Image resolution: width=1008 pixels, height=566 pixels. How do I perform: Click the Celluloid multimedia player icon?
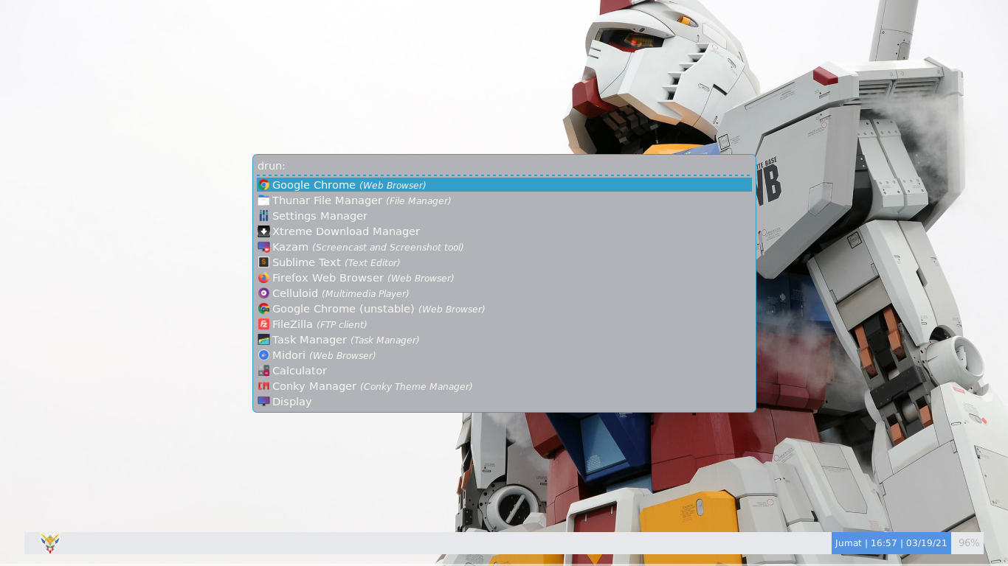pyautogui.click(x=263, y=293)
